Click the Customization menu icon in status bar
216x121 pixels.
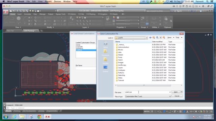point(211,112)
